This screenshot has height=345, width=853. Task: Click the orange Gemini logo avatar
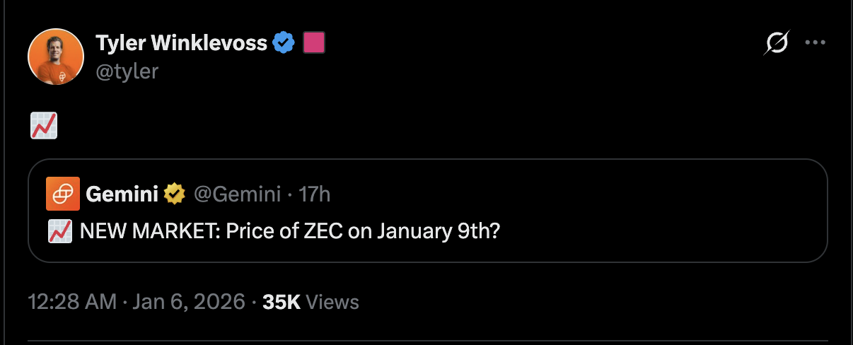(x=63, y=194)
